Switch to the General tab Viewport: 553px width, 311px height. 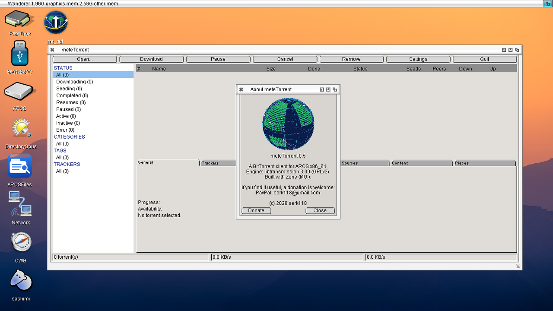coord(168,162)
